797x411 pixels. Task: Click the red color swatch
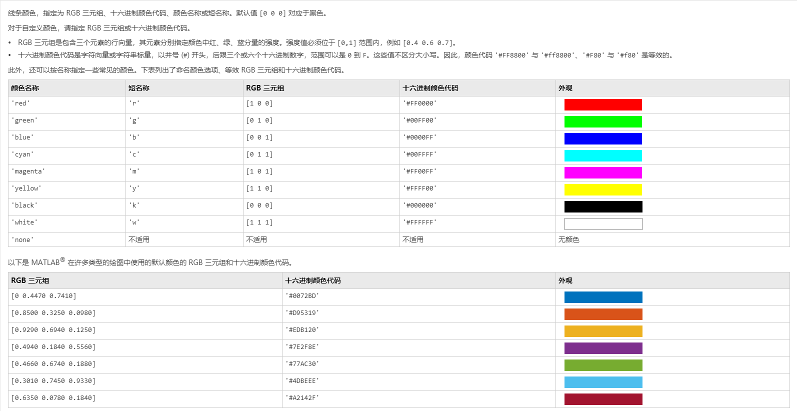tap(603, 104)
